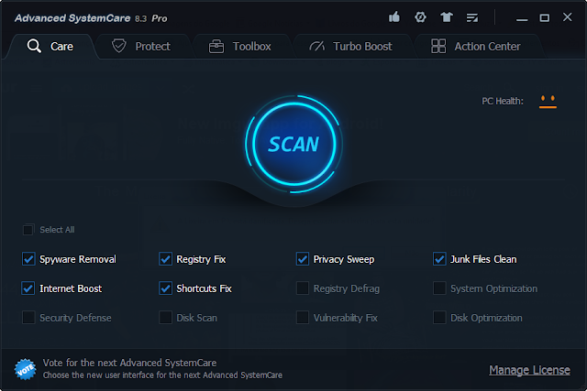
Task: Open the options menu lines icon
Action: (x=472, y=17)
